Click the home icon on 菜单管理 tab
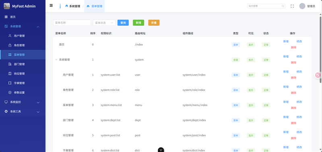322x152 pixels. tap(88, 6)
